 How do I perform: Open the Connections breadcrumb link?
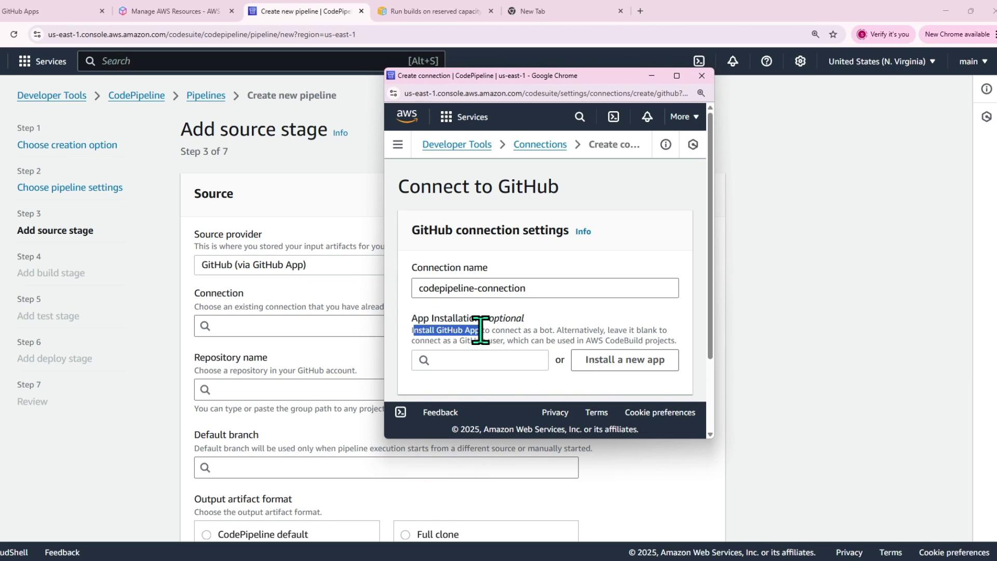click(x=540, y=145)
